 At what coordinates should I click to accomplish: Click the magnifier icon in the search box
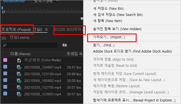click(x=5, y=45)
